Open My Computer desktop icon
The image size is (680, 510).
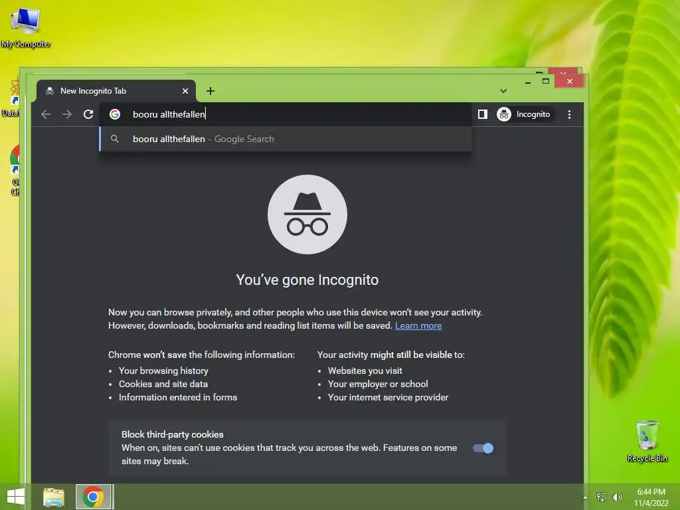coord(26,27)
